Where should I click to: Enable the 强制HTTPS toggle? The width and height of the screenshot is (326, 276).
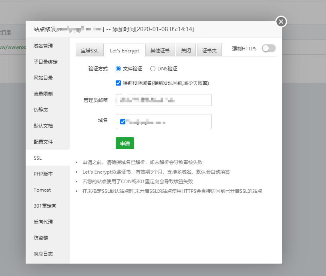coord(268,48)
